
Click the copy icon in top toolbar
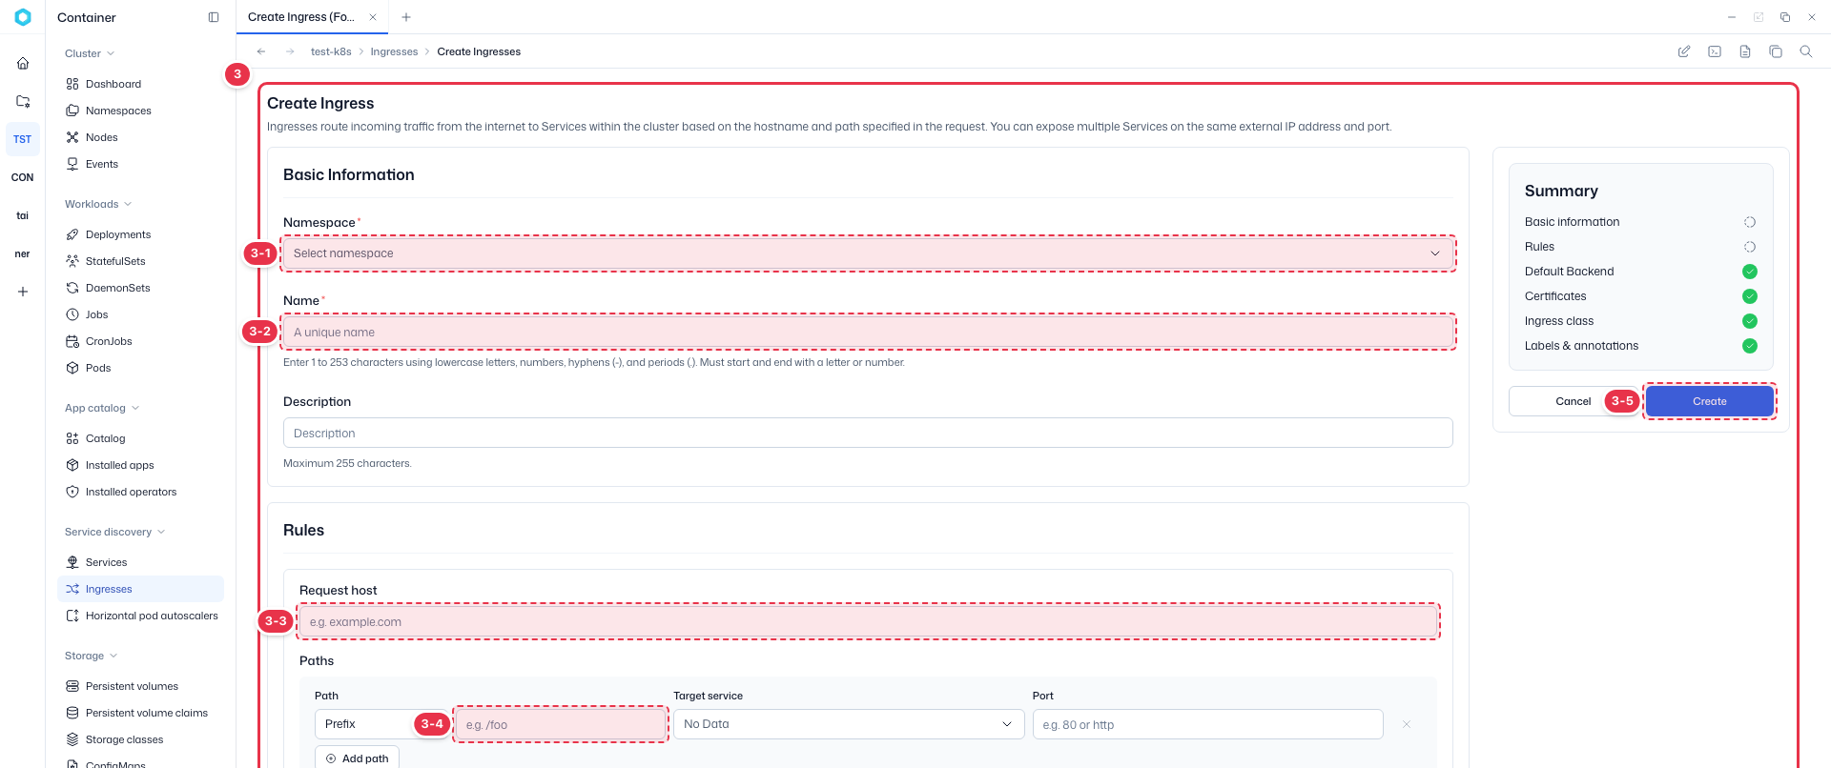point(1776,51)
